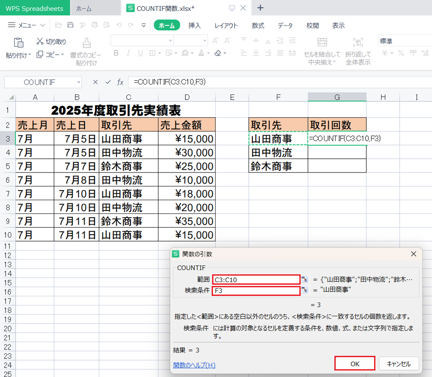The height and width of the screenshot is (377, 432).
Task: Click the yen currency format icon
Action: (385, 53)
